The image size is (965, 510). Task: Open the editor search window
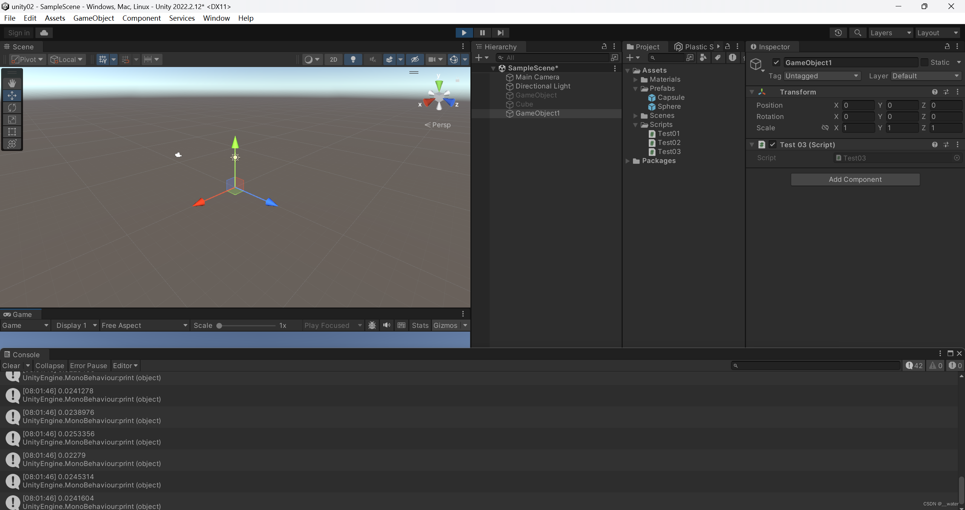[857, 33]
